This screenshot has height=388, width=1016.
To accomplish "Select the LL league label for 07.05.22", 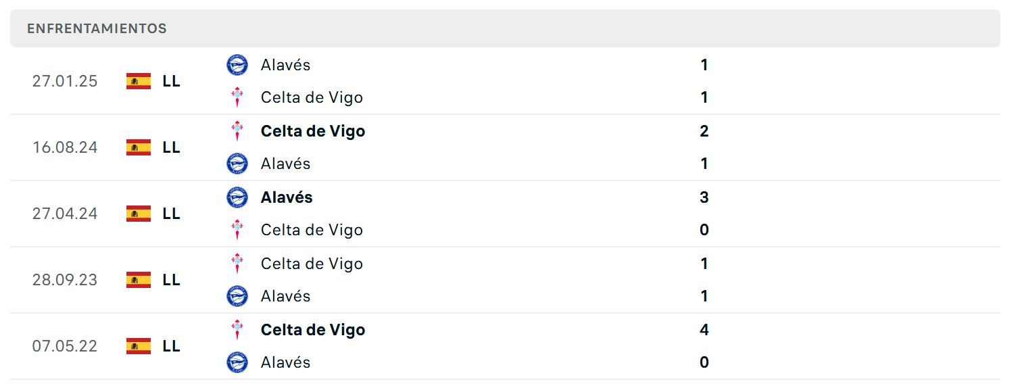I will tap(172, 346).
